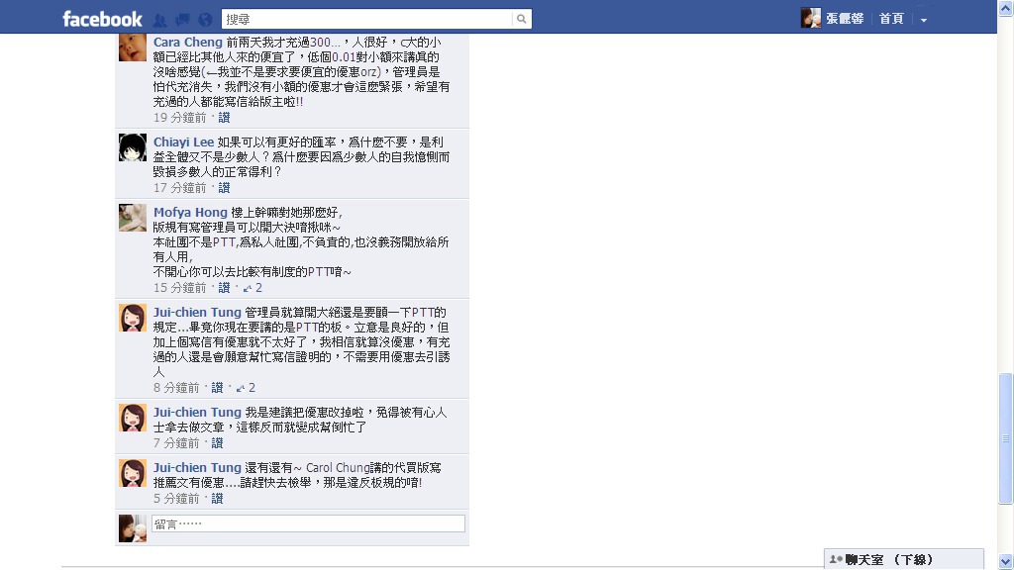Open Mofya Hong's profile name link
The image size is (1014, 570).
(x=190, y=212)
